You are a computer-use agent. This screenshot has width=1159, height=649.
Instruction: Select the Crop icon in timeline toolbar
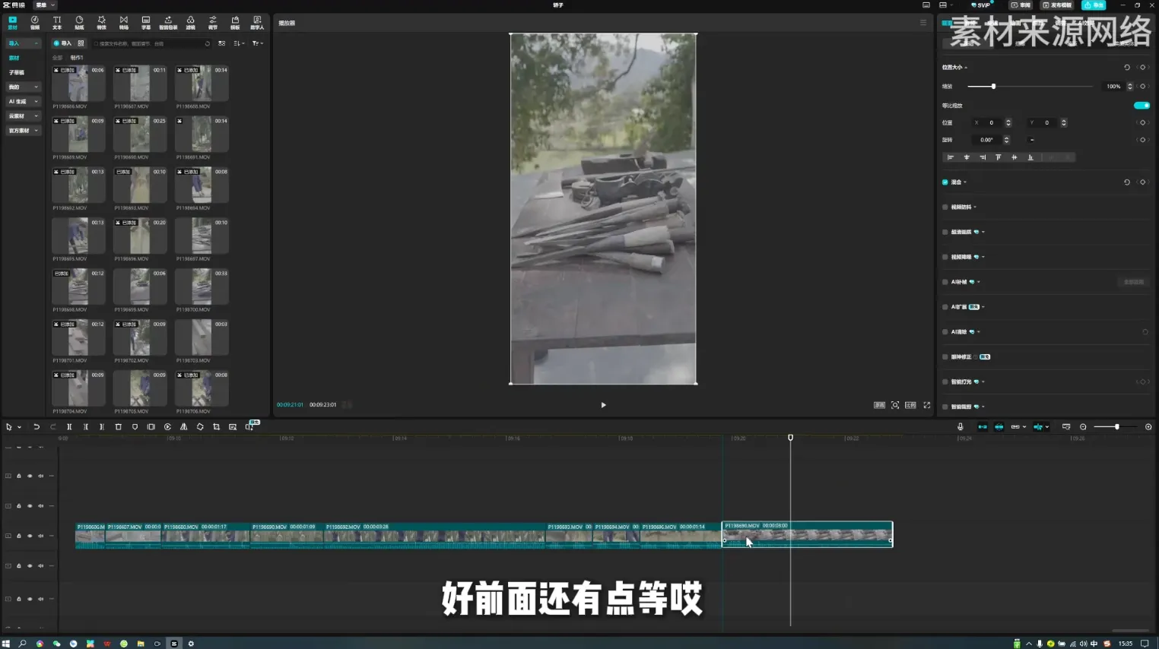(217, 426)
